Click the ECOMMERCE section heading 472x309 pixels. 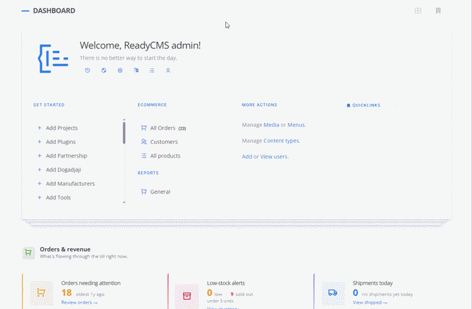coord(152,105)
